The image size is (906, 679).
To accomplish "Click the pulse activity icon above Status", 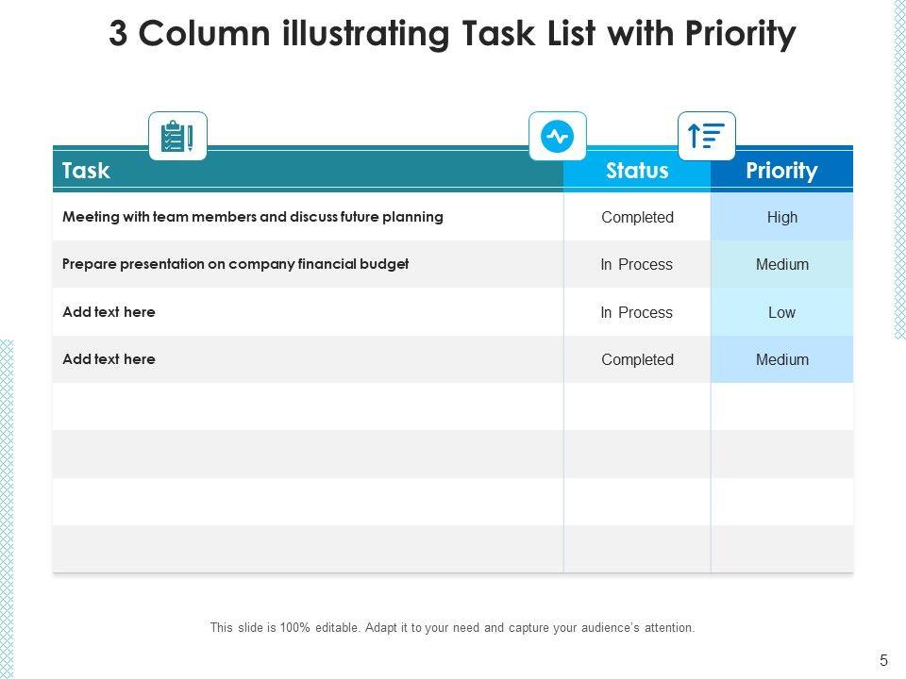I will point(558,136).
